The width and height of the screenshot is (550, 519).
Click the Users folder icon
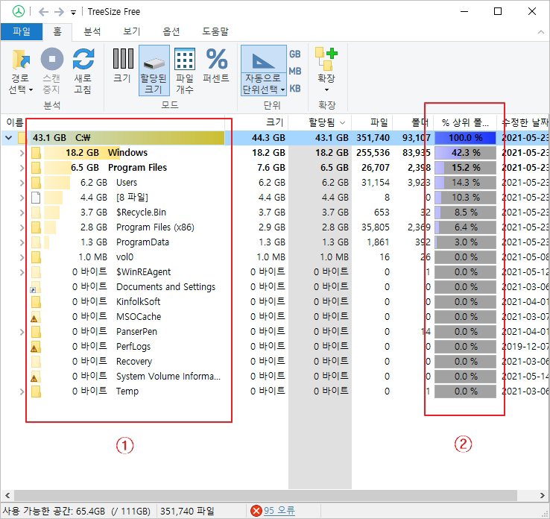36,183
